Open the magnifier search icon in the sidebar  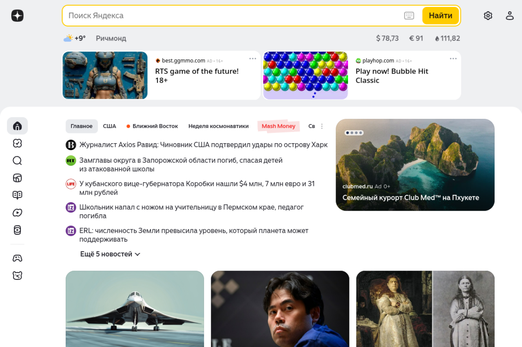point(17,161)
